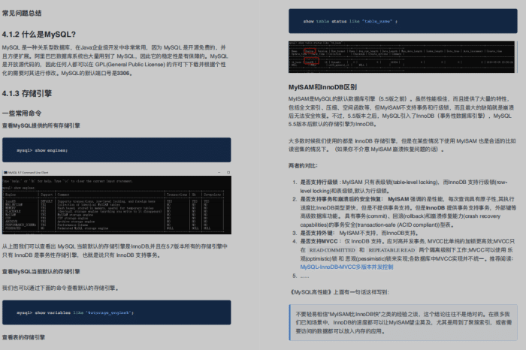Click the 4.1.3 存储引擎 heading

(x=27, y=94)
